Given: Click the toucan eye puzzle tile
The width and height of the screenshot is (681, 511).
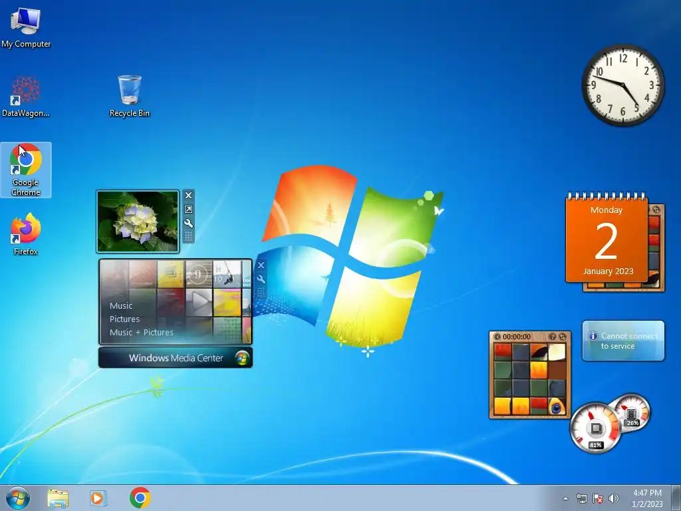Looking at the screenshot, I should tap(557, 407).
